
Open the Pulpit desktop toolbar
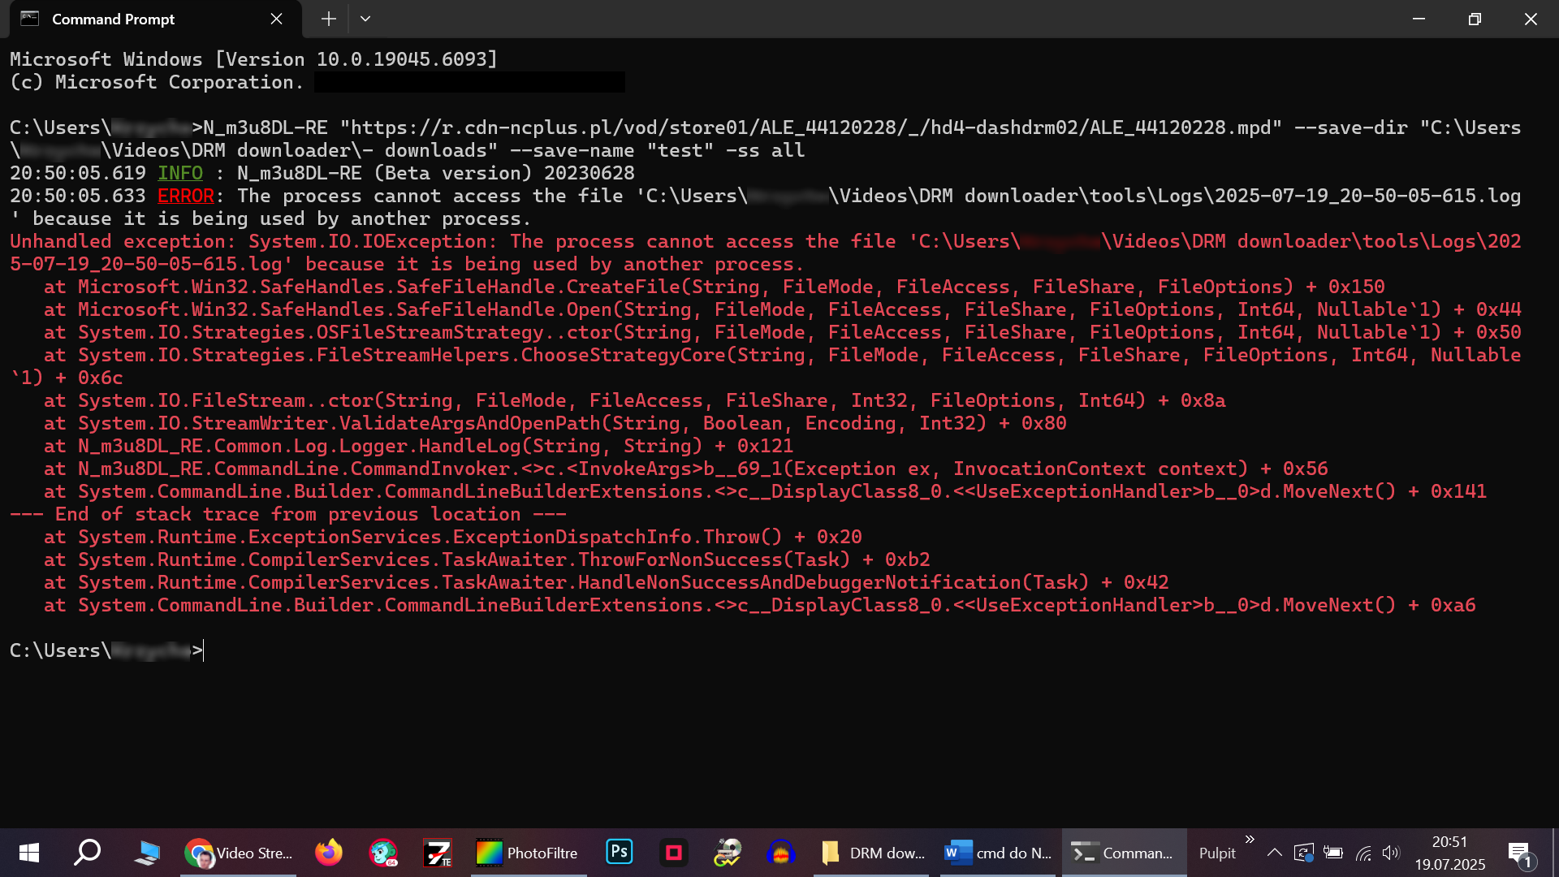pyautogui.click(x=1217, y=853)
